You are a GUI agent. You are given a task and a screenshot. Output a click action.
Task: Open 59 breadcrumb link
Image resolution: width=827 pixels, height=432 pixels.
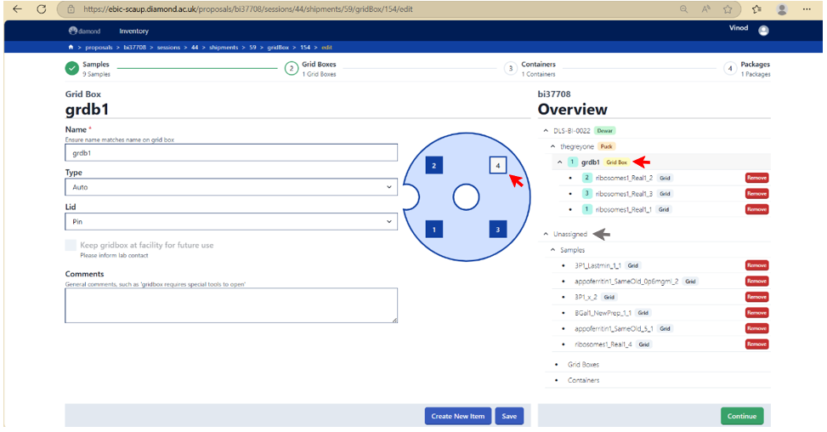(x=252, y=48)
